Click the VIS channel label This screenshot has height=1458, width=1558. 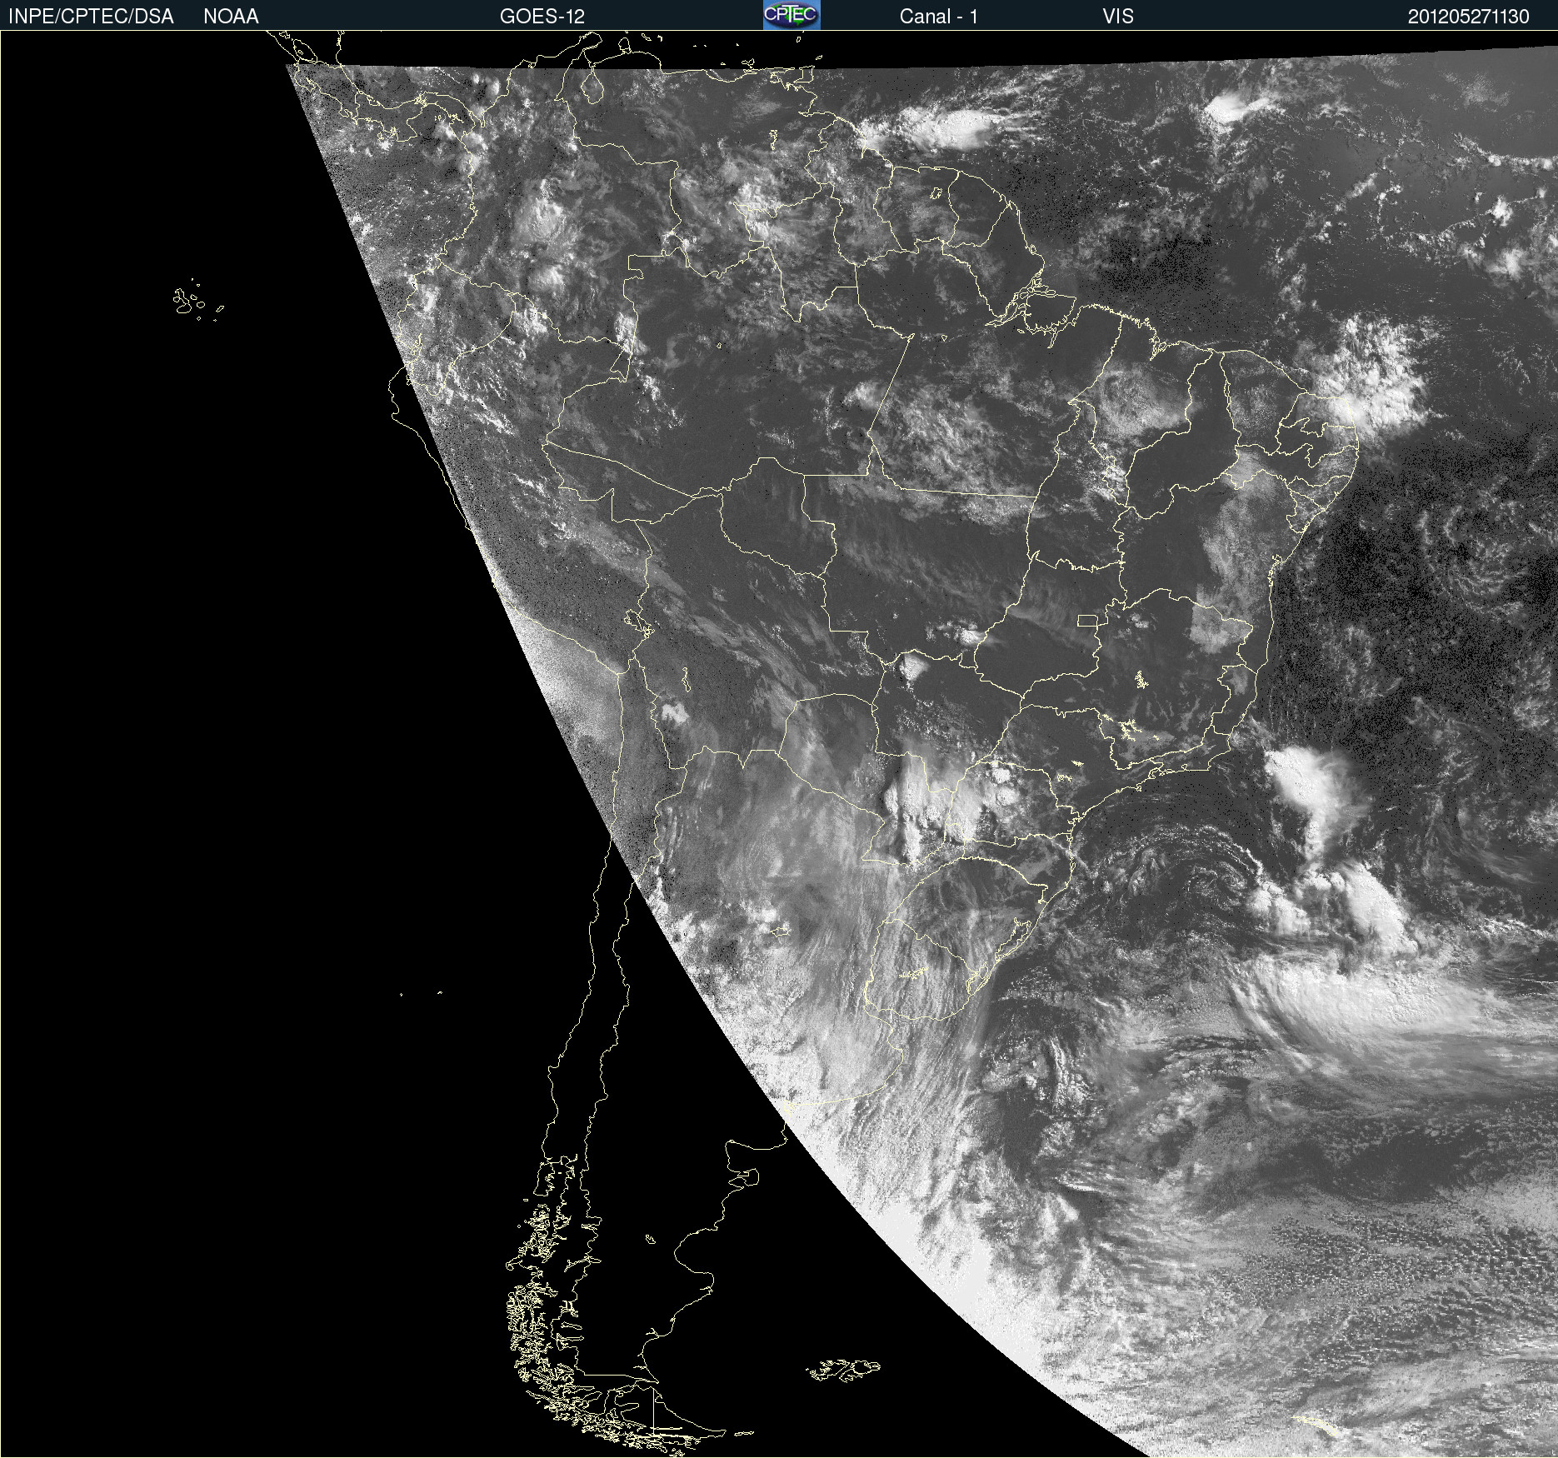click(x=1118, y=17)
